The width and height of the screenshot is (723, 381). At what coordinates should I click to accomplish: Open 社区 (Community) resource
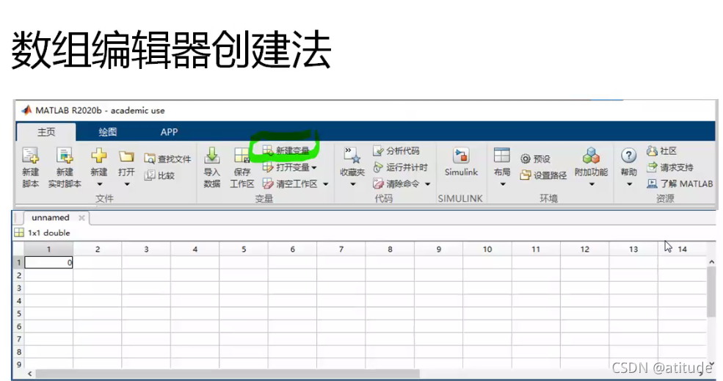(x=661, y=150)
